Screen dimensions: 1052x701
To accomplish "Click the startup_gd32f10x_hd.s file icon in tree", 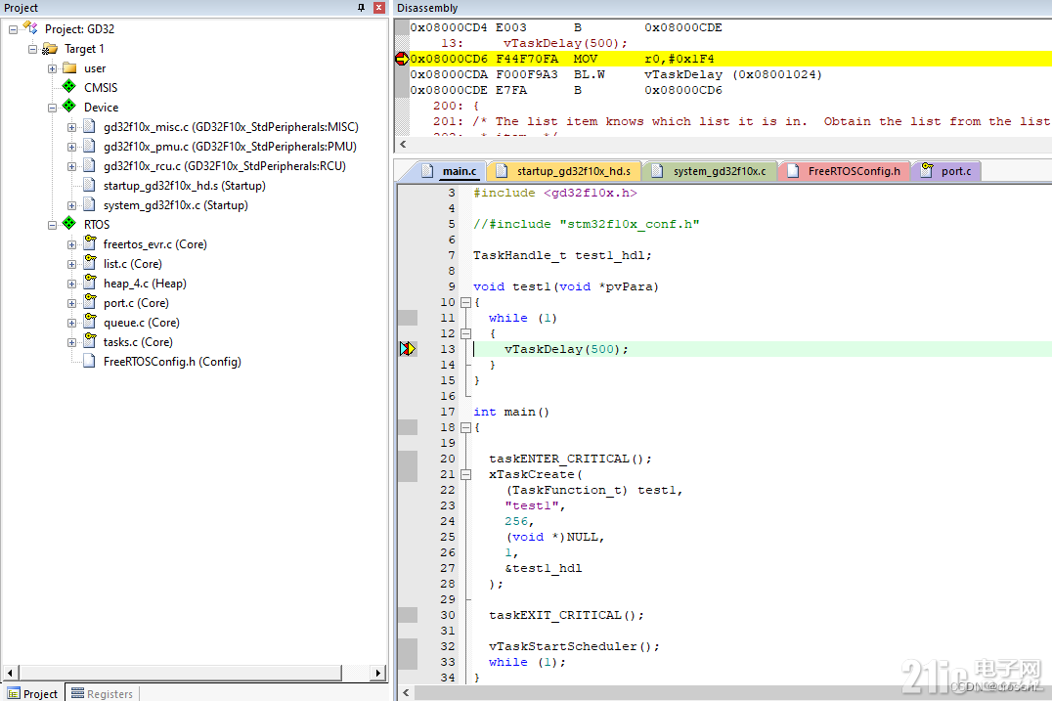I will click(89, 185).
